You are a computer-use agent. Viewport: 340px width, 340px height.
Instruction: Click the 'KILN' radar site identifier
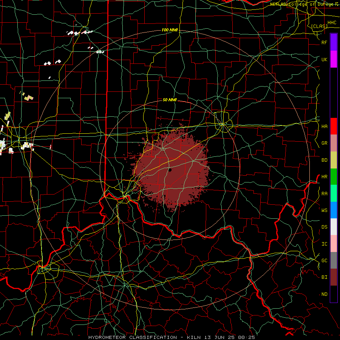194,337
